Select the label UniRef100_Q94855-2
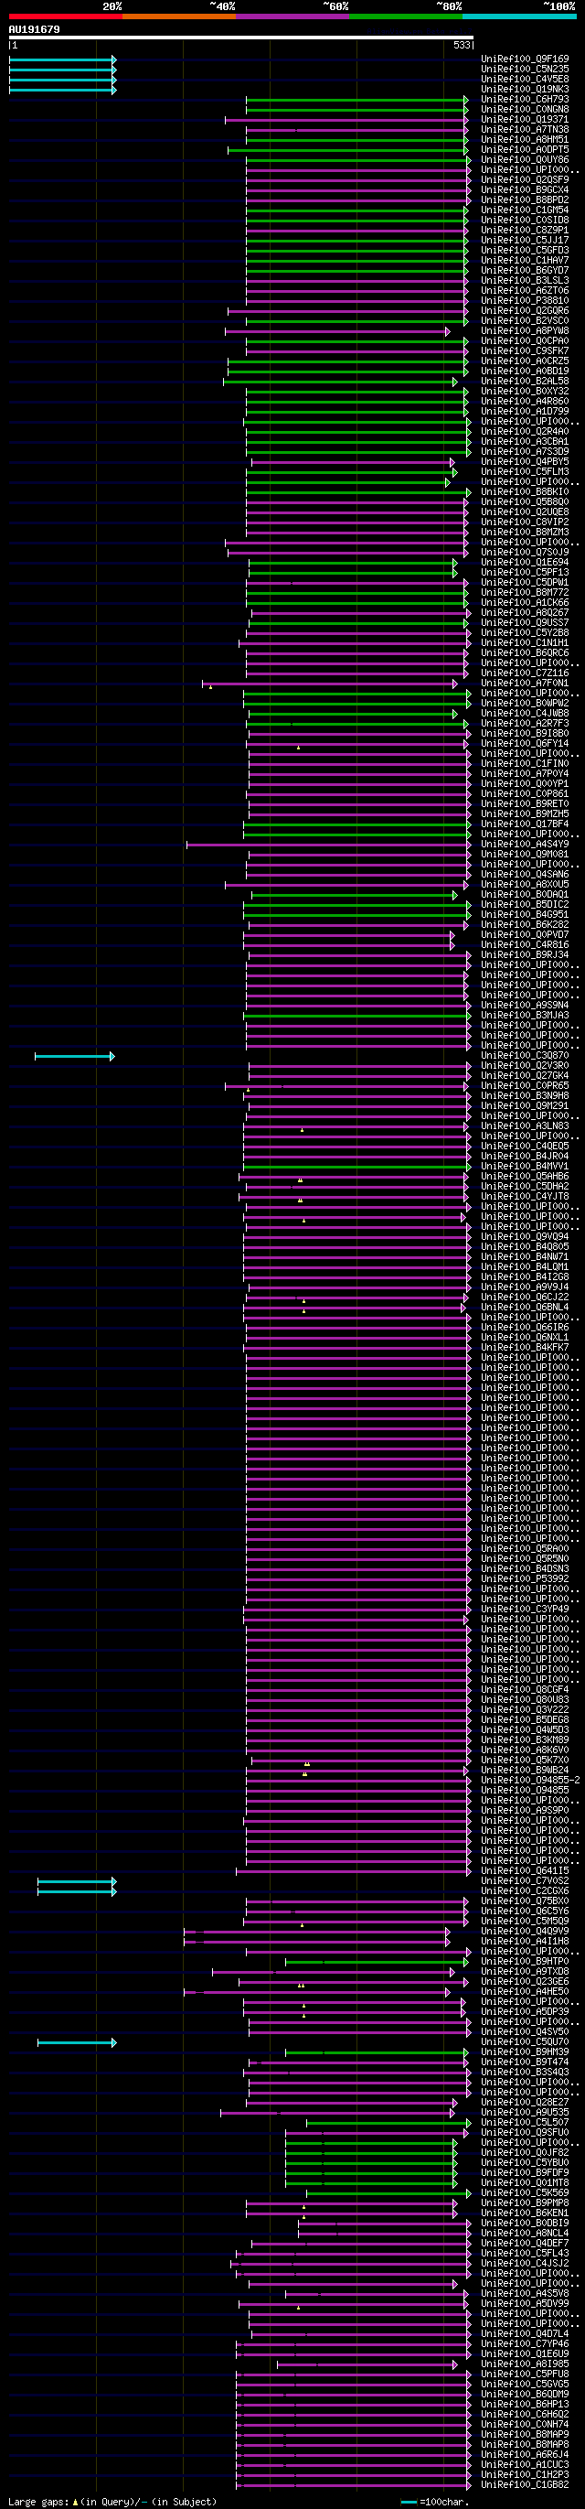585x2509 pixels. click(x=530, y=1780)
